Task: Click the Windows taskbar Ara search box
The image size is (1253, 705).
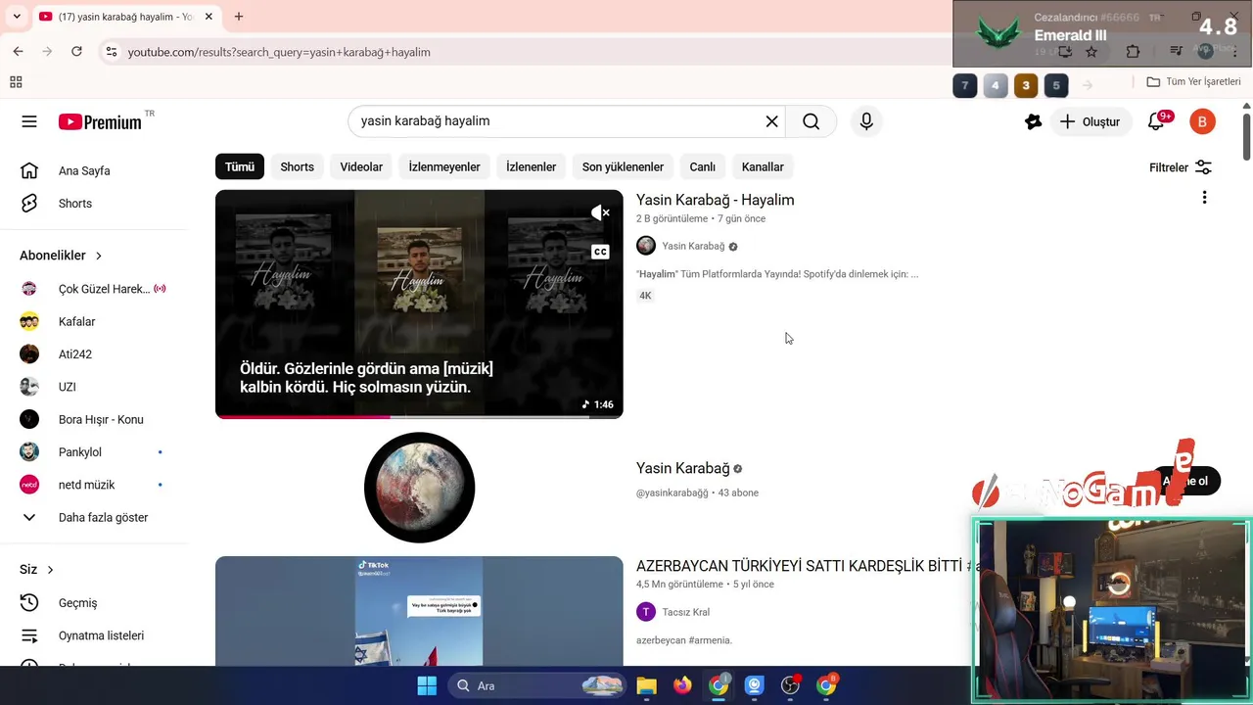Action: click(x=537, y=685)
